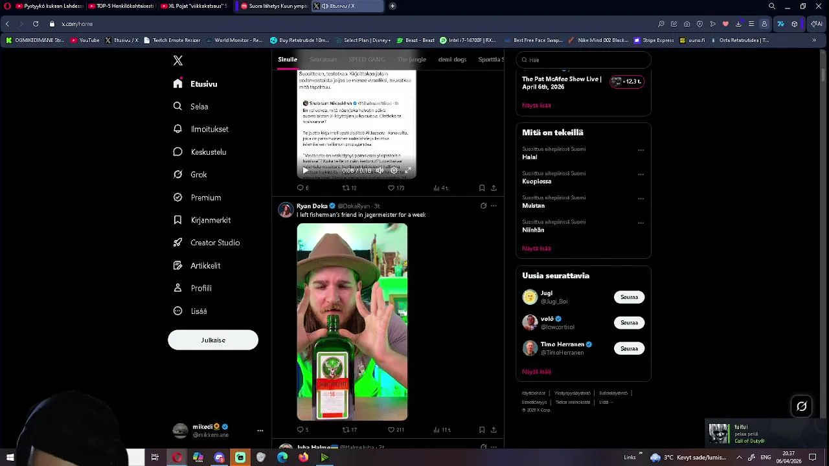Open Pat McAfee Show Live item
Screen dimensions: 829x466
tap(583, 82)
